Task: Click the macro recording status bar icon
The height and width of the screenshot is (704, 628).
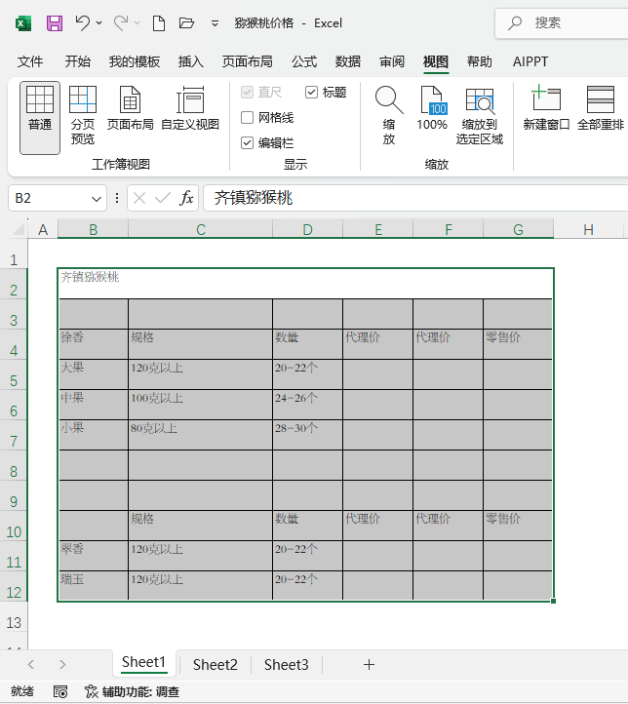Action: (60, 692)
